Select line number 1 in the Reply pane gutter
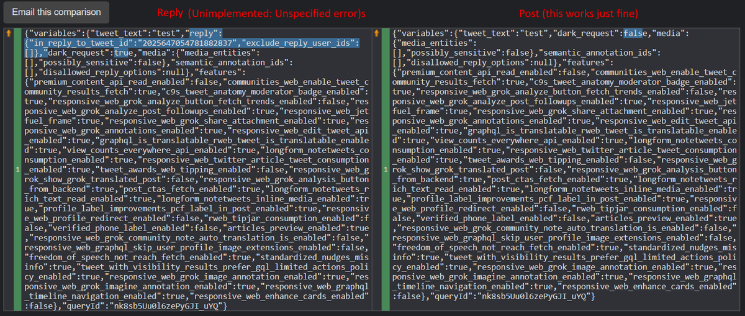This screenshot has width=745, height=316. click(18, 169)
